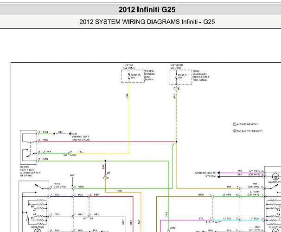Click the junction dot where pink and tan wires meet
Image resolution: width=281 pixels, height=232 pixels.
pos(176,142)
